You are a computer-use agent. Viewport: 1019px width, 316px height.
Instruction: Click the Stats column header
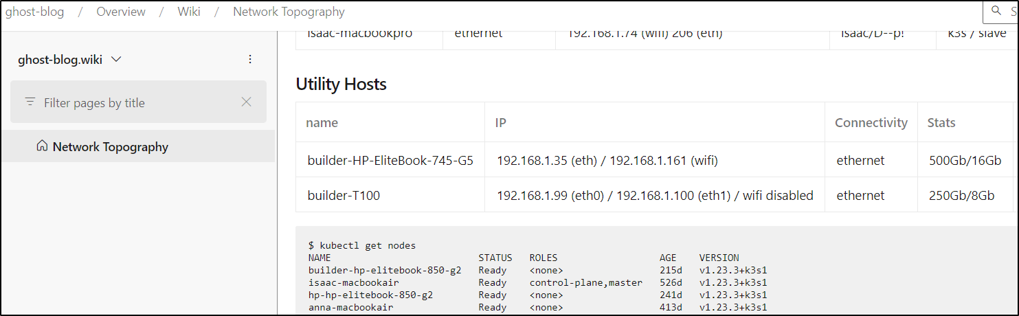click(941, 122)
